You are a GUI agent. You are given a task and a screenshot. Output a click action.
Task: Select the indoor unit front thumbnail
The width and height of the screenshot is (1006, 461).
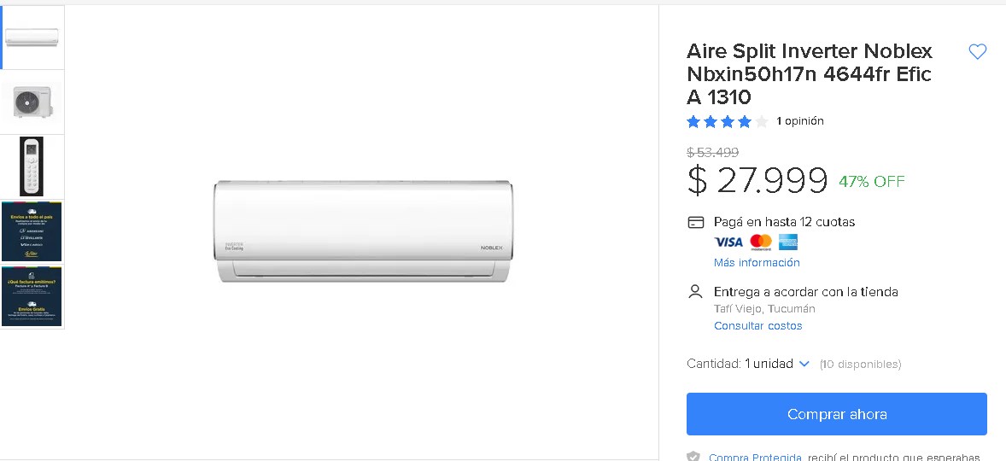tap(32, 38)
